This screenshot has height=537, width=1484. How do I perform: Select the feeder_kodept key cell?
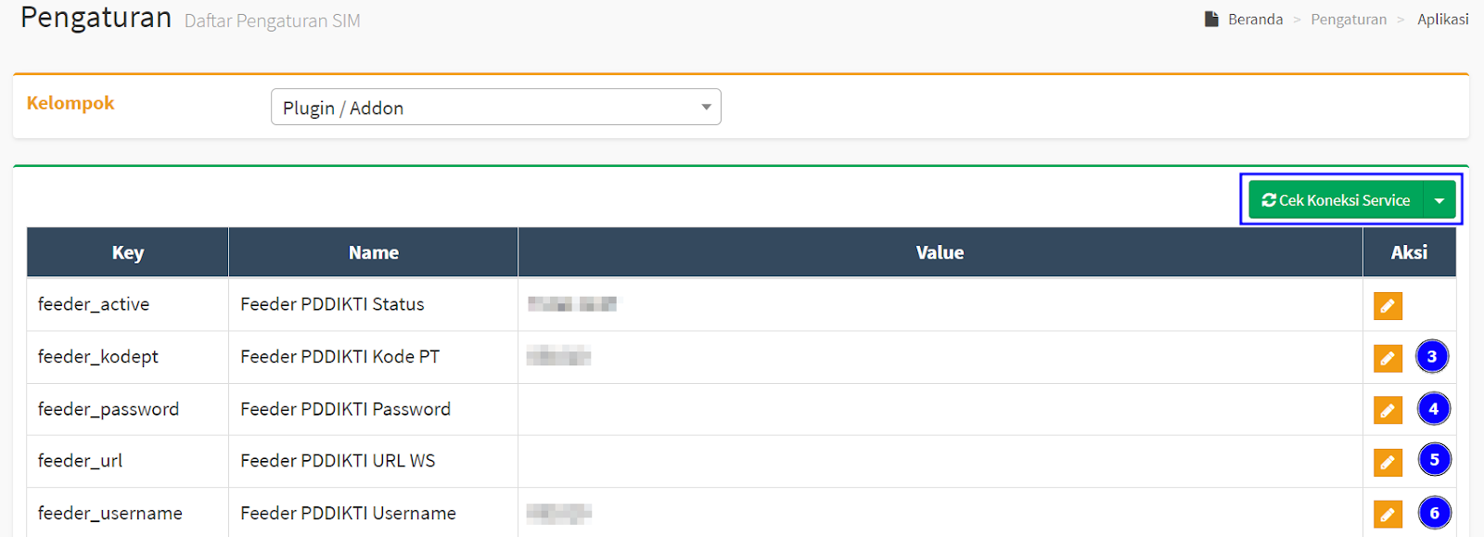(128, 357)
